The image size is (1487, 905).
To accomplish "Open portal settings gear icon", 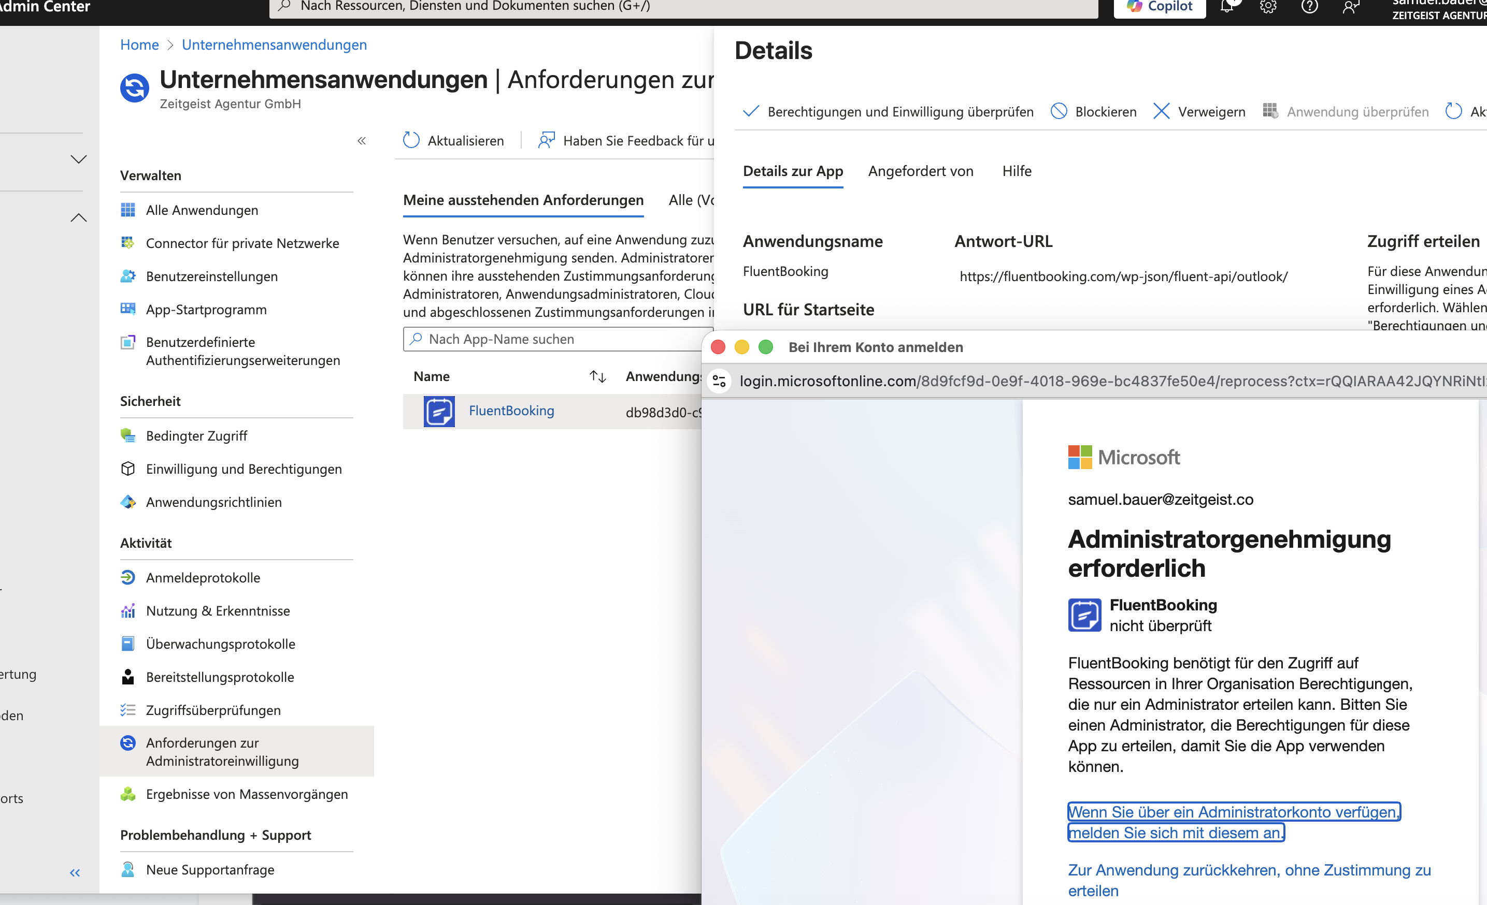I will coord(1268,7).
